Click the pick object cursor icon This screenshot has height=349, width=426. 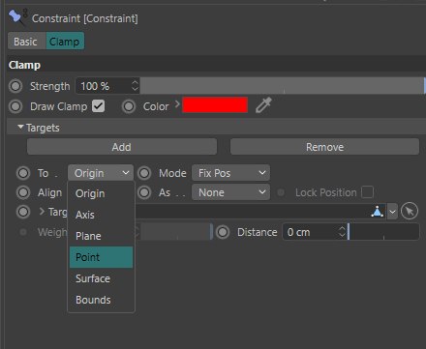coord(410,212)
